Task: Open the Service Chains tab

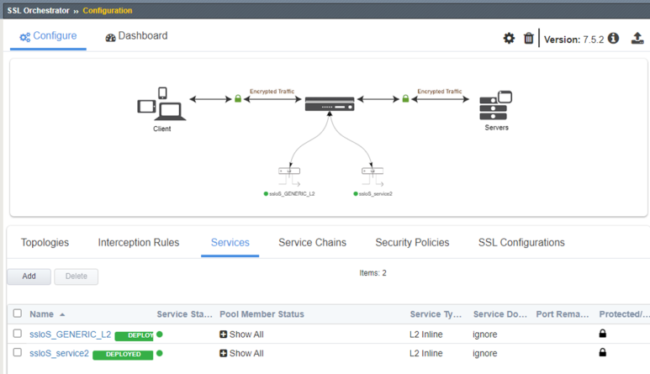Action: tap(312, 242)
